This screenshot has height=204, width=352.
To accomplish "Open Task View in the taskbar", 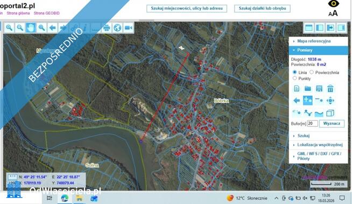I will (50, 198).
